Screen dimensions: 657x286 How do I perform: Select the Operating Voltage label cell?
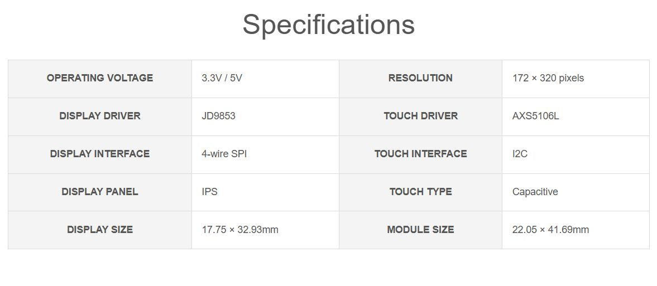(100, 78)
